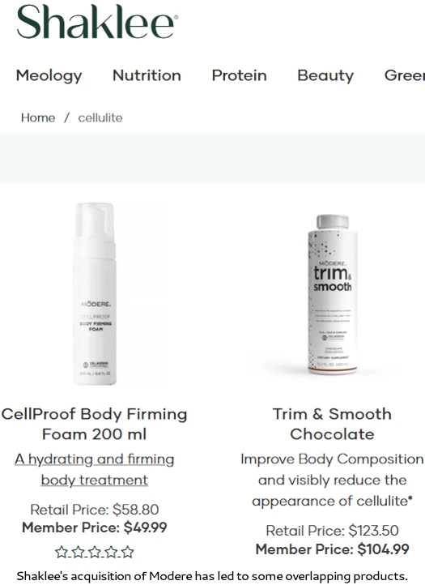This screenshot has width=425, height=585.
Task: Open CellProof Body Firming Foam bottle image
Action: [x=95, y=293]
